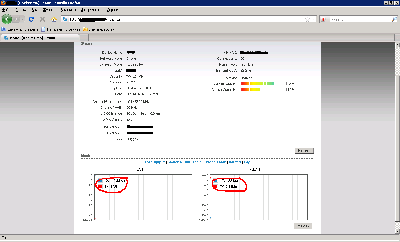Screen dimensions: 400x242
Task: Click the Refresh button below the throughput graphs
Action: pyautogui.click(x=303, y=226)
